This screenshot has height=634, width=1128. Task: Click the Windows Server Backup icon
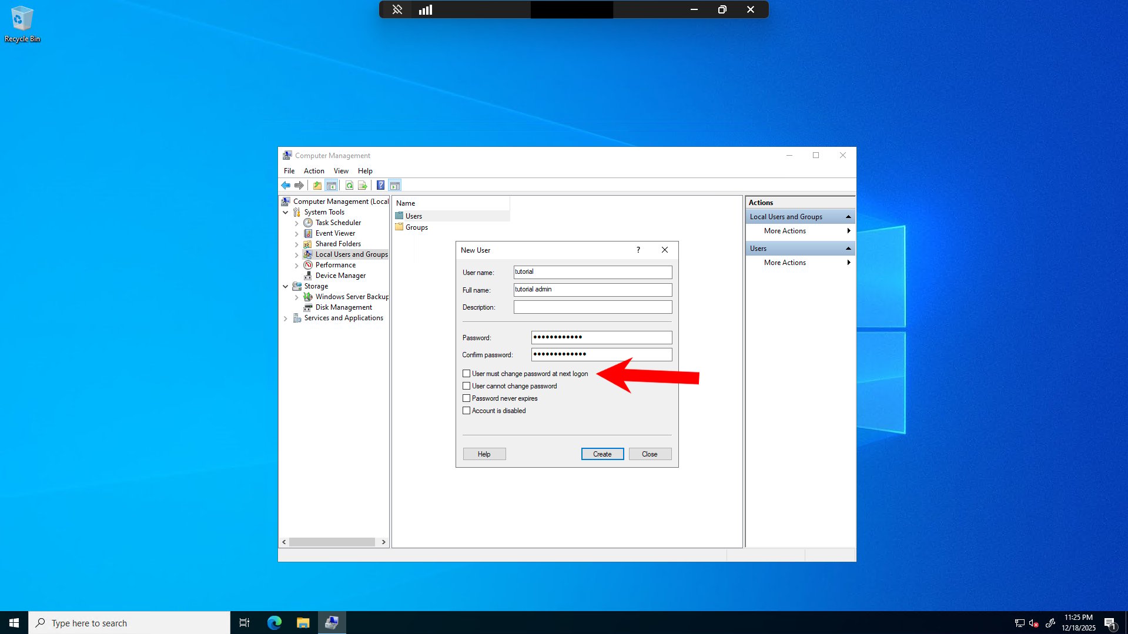pos(308,297)
